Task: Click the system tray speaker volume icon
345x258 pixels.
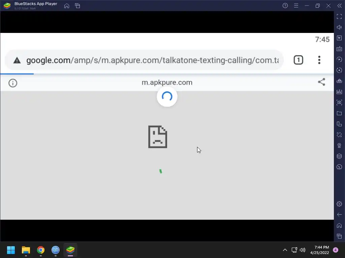Action: tap(303, 250)
